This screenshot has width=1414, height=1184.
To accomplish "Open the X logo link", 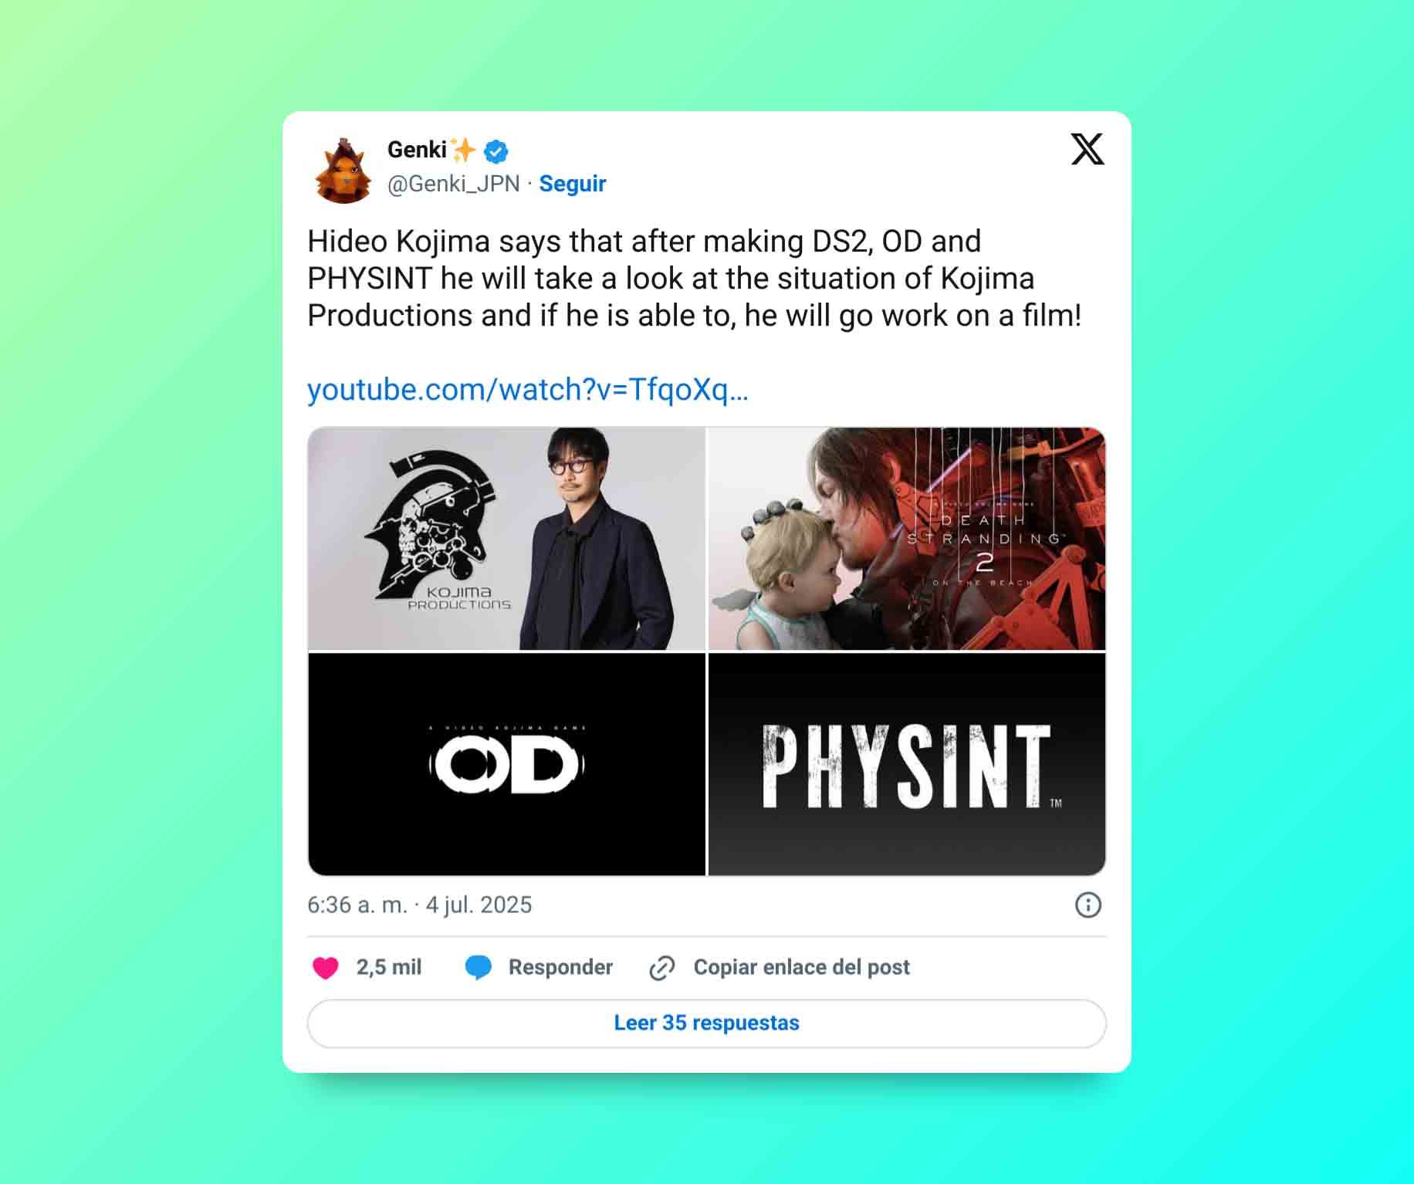I will pos(1088,149).
